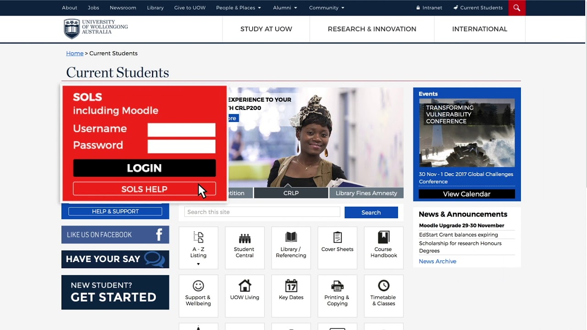The width and height of the screenshot is (587, 330).
Task: Open the Like Us On Facebook banner
Action: point(115,235)
